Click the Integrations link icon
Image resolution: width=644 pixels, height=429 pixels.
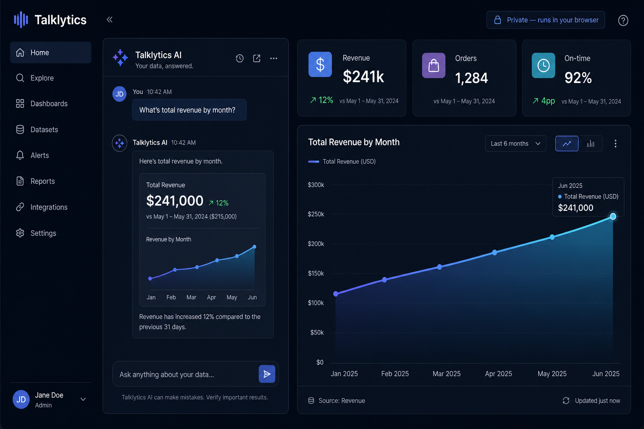[x=20, y=207]
